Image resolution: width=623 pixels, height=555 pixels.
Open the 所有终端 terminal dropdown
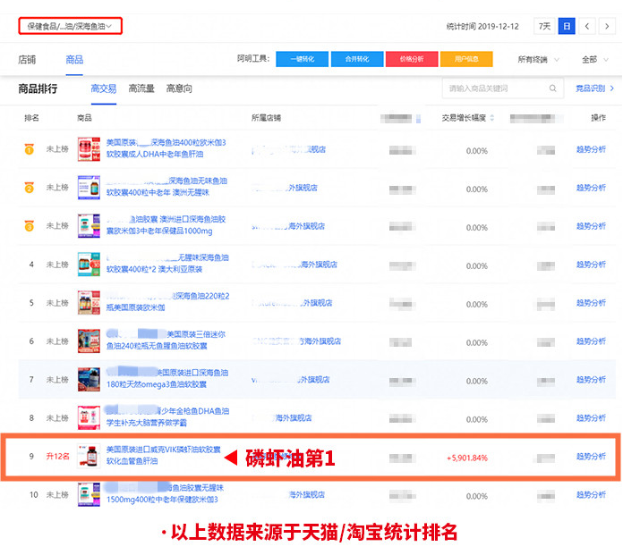pos(539,60)
